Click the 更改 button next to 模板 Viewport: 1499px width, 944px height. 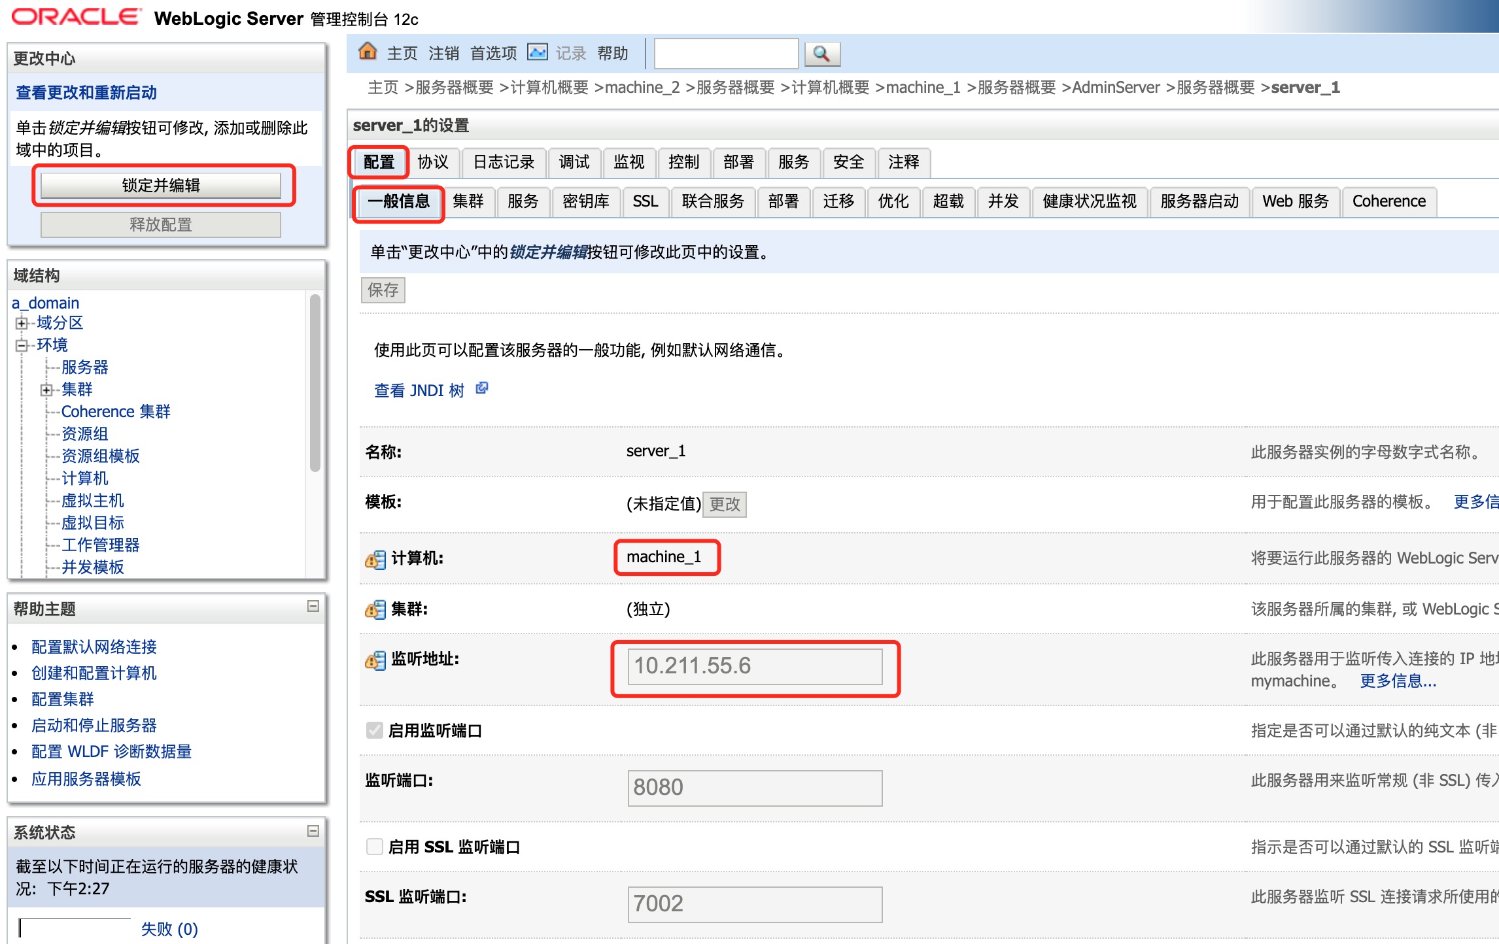click(725, 505)
